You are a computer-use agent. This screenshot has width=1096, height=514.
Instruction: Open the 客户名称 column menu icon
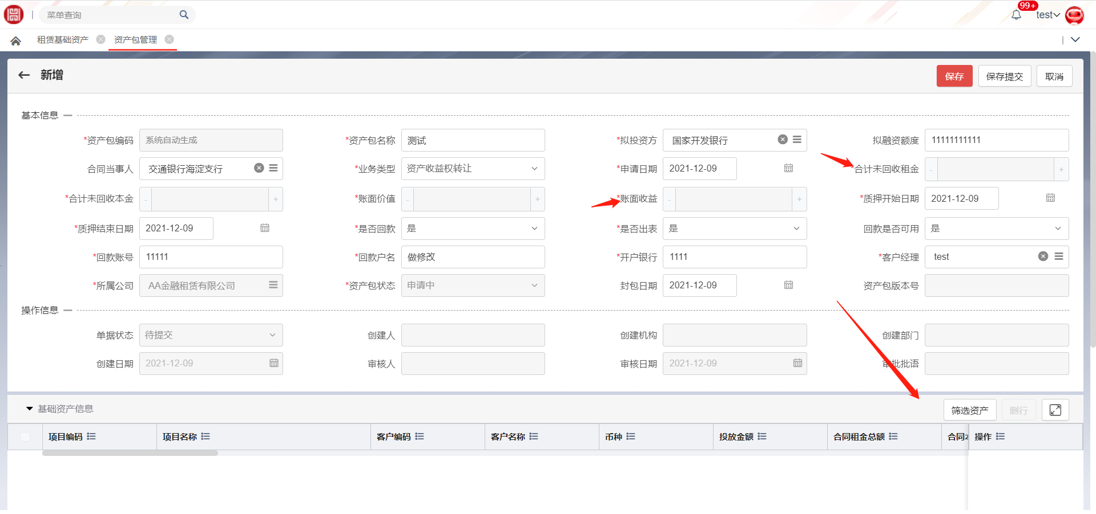pos(534,437)
